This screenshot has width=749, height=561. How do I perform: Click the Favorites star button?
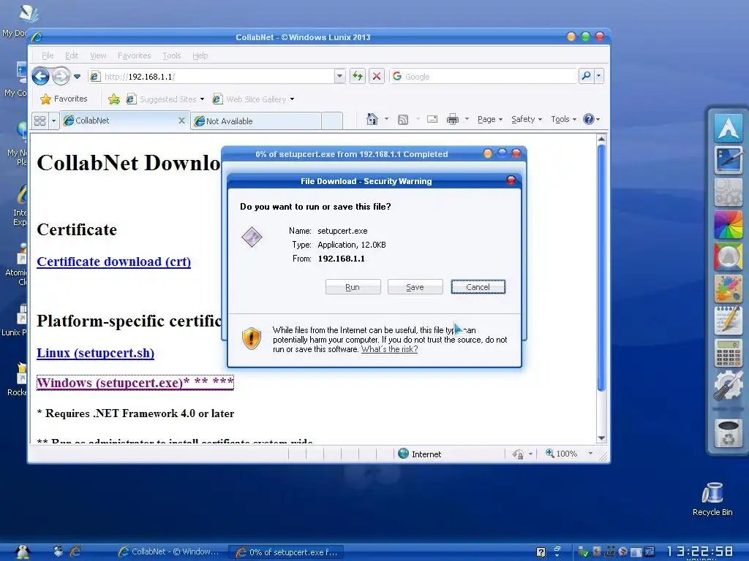[64, 99]
